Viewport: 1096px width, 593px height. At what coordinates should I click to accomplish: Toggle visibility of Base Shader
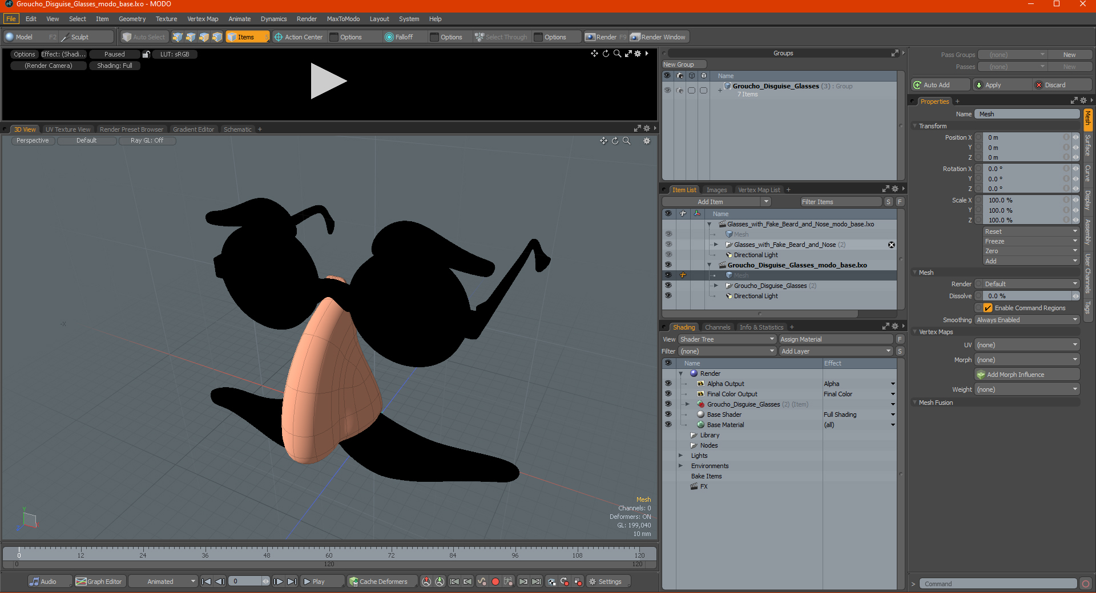668,415
